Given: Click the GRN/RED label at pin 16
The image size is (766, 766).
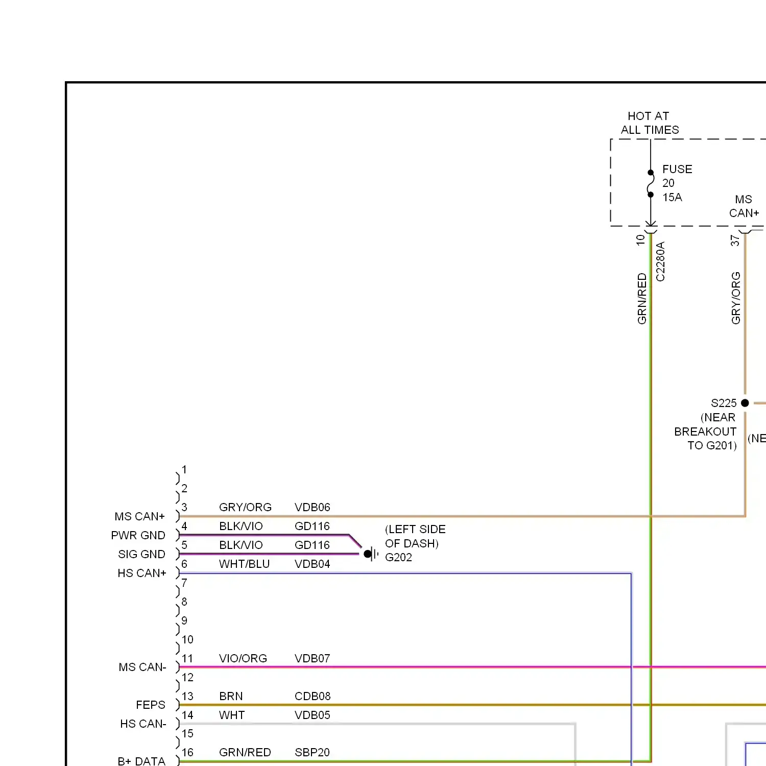Looking at the screenshot, I should (245, 752).
